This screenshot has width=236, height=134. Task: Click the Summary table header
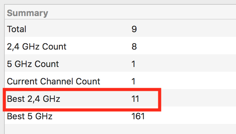[x=27, y=13]
